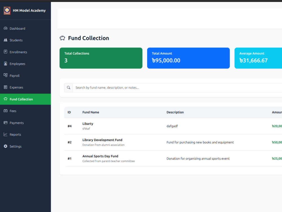This screenshot has width=282, height=212.
Task: Click the ৳31,666.67 average amount value
Action: pyautogui.click(x=254, y=60)
